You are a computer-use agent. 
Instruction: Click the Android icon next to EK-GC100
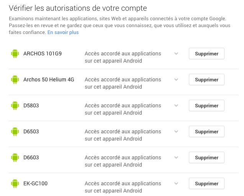coord(15,183)
